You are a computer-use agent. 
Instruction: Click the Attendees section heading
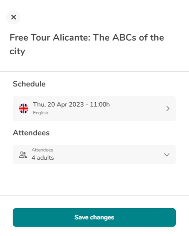coord(31,133)
